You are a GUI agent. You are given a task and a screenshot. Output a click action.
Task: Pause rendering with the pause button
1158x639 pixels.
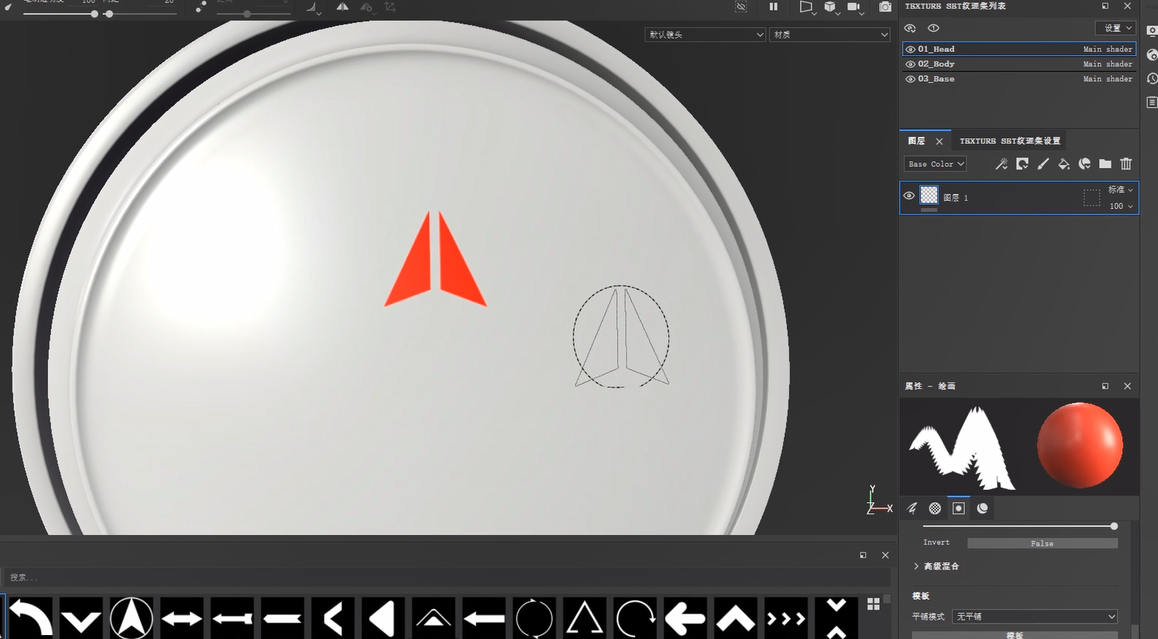click(774, 7)
